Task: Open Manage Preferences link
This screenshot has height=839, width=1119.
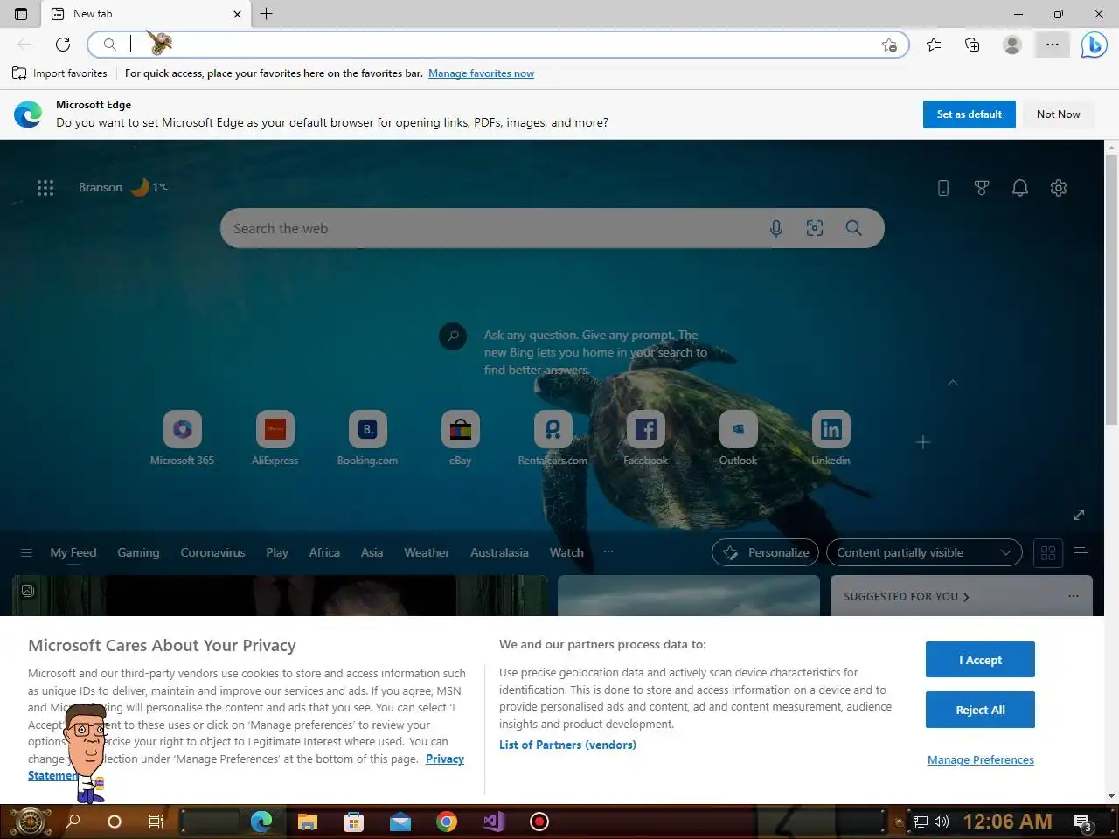Action: click(x=980, y=760)
